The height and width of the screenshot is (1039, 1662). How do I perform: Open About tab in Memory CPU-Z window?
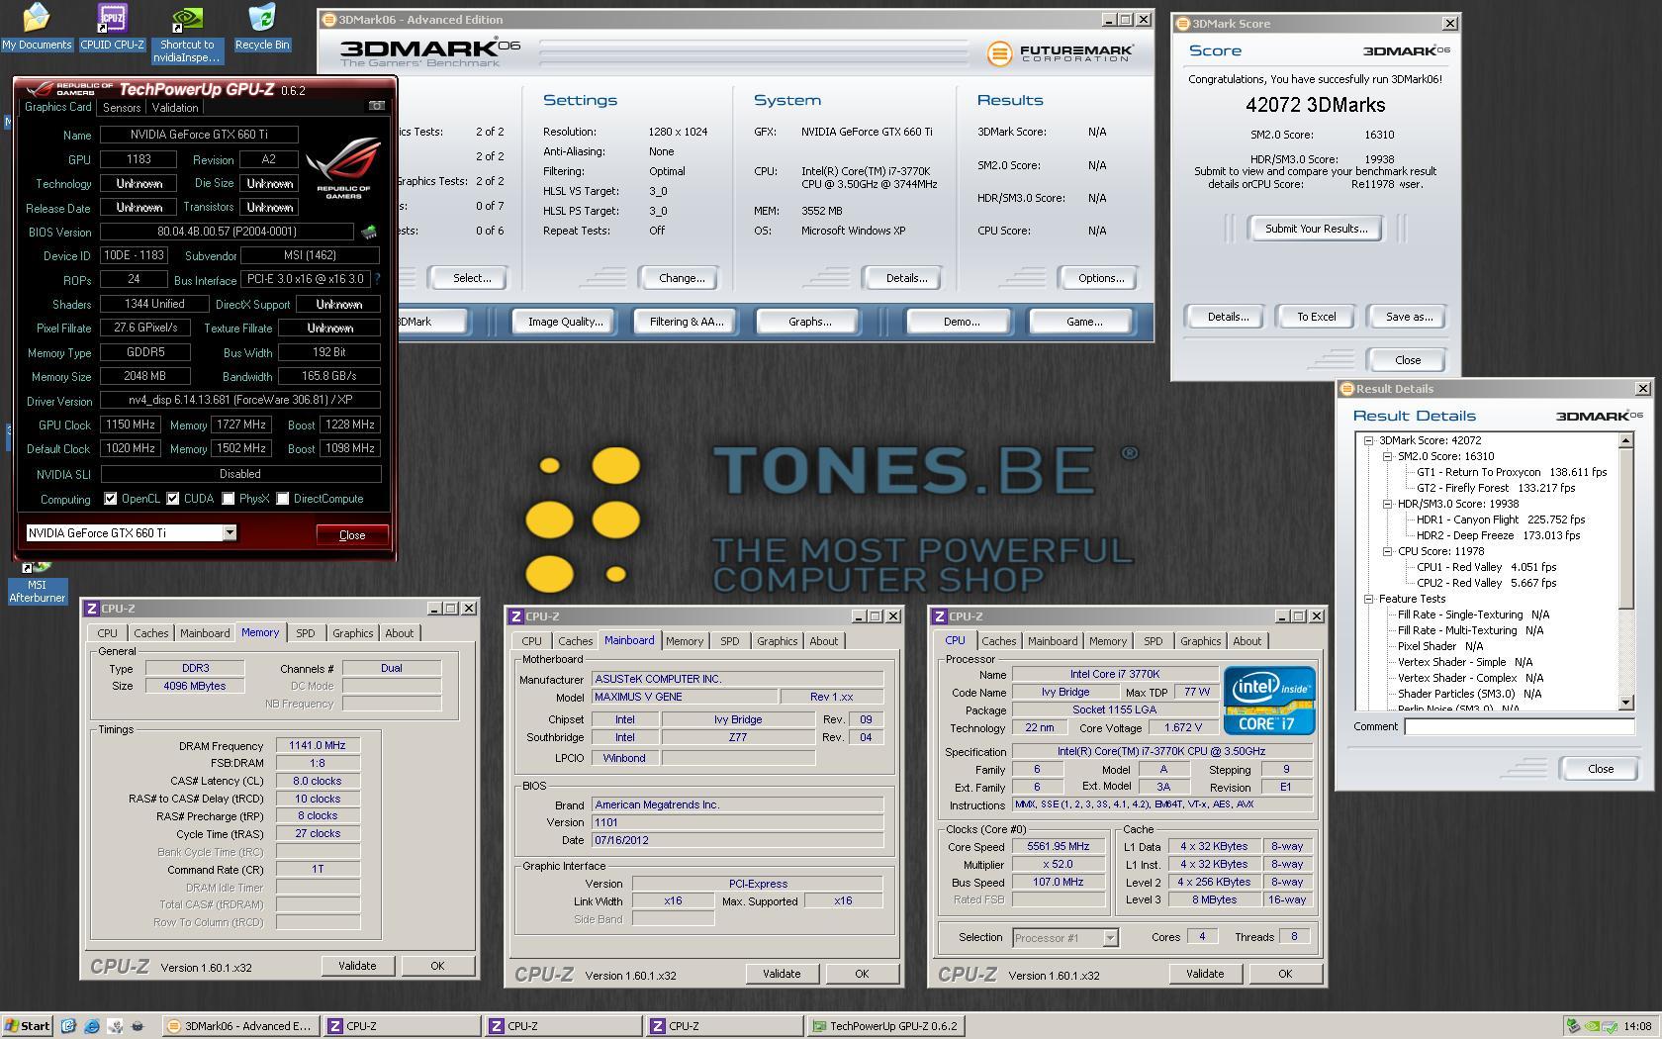click(400, 633)
